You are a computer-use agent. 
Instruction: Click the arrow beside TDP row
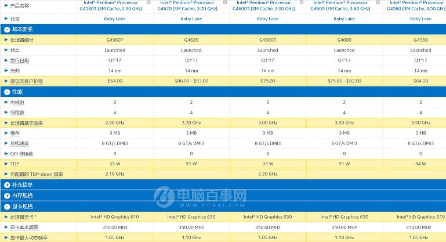[6, 164]
